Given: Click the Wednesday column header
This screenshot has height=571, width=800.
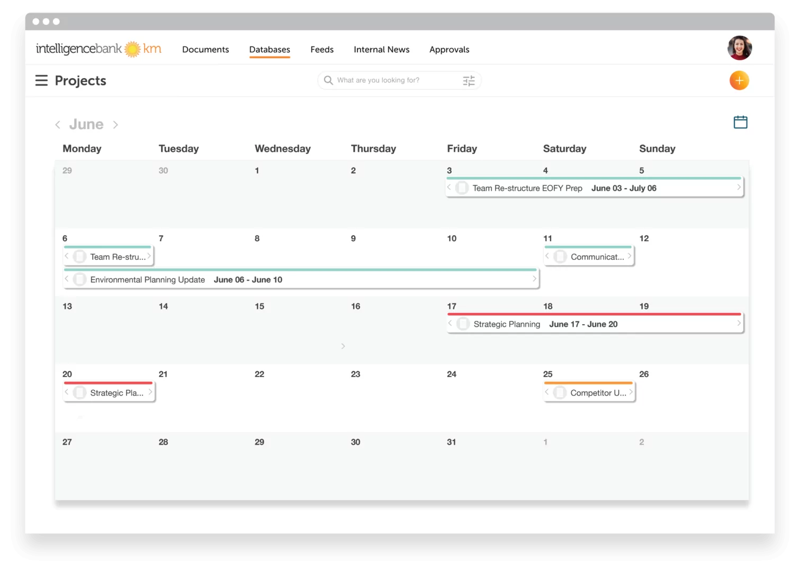Looking at the screenshot, I should coord(283,149).
